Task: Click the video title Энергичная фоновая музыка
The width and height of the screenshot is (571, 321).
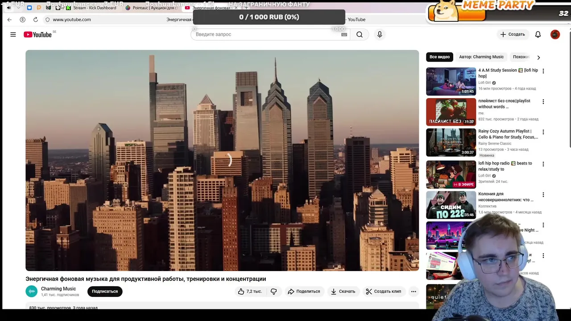Action: [x=145, y=279]
